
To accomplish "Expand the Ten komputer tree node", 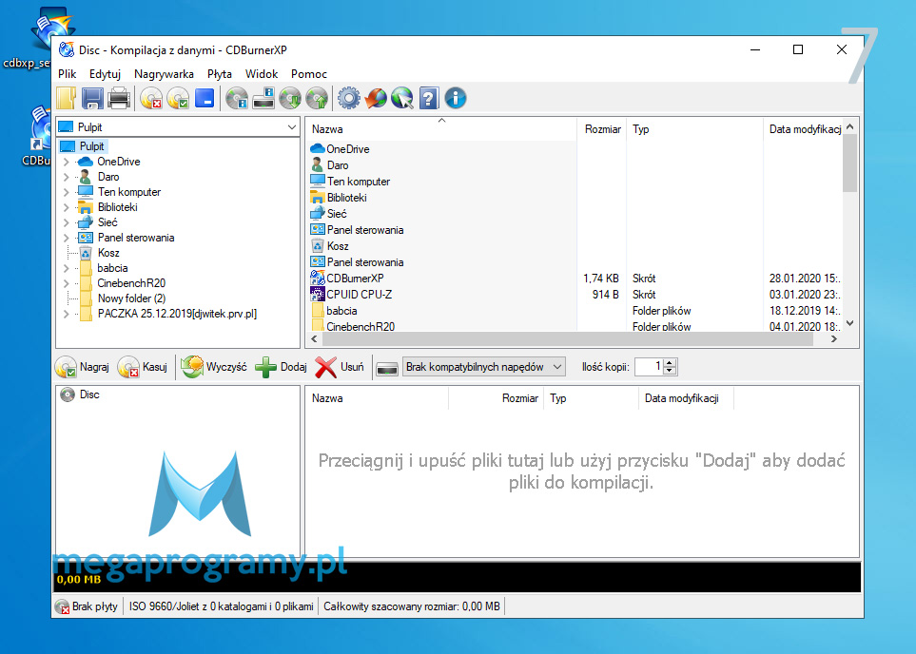I will pyautogui.click(x=66, y=192).
